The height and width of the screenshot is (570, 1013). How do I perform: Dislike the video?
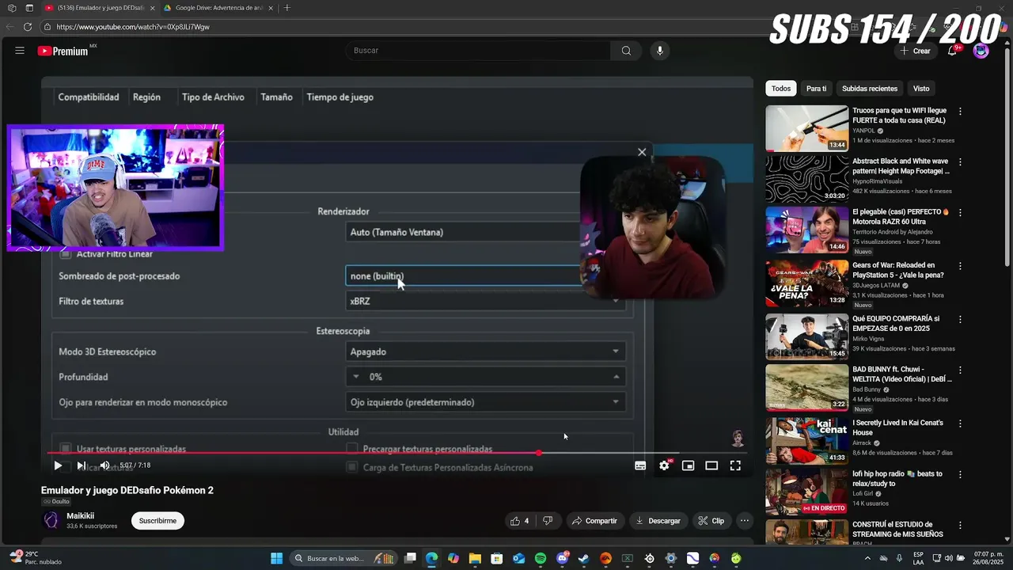tap(547, 521)
